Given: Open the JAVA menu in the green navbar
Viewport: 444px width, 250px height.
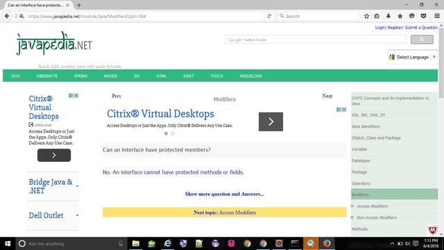Looking at the screenshot, I should pyautogui.click(x=15, y=76).
